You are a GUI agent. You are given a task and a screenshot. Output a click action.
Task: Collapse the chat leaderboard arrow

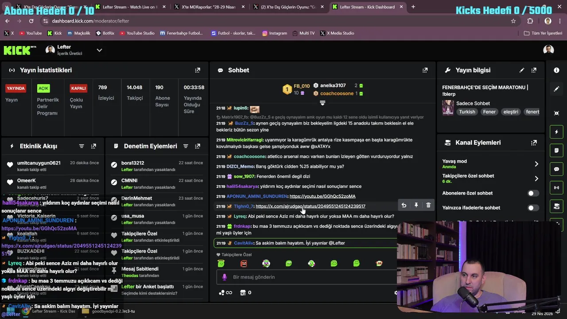point(322,103)
